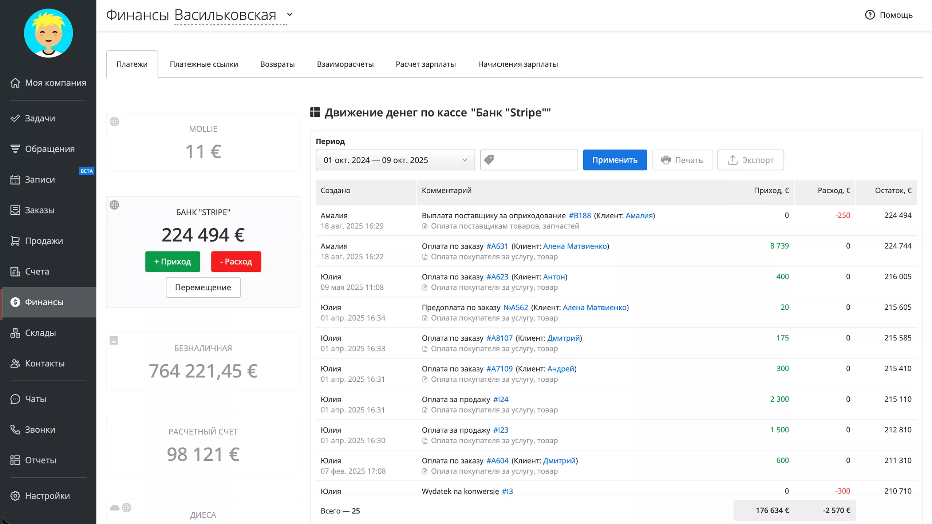Open order link #A631
Image resolution: width=932 pixels, height=524 pixels.
(497, 246)
